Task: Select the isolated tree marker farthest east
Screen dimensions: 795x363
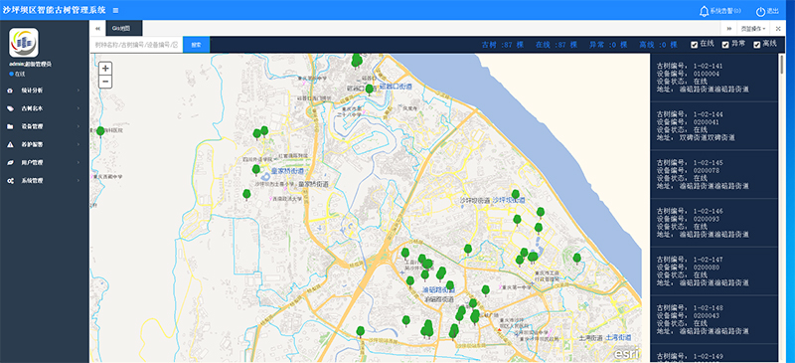Action: tap(576, 259)
